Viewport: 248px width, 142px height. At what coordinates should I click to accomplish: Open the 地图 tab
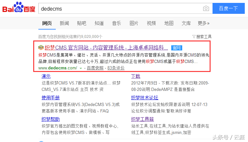(169, 23)
